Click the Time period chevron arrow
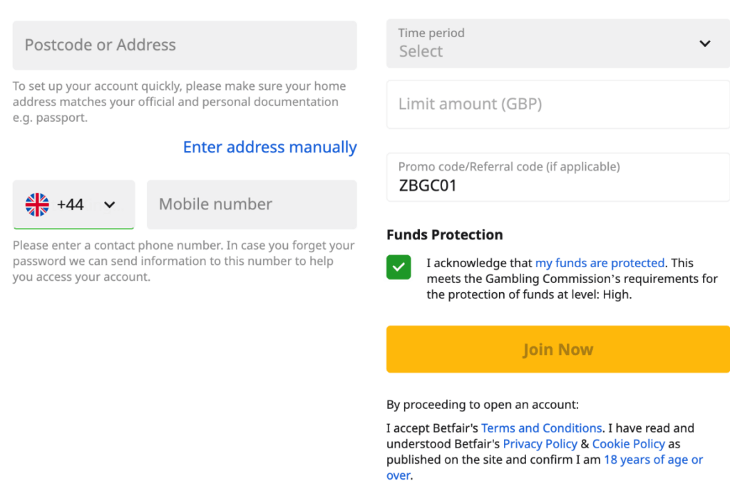This screenshot has height=496, width=730. point(704,43)
